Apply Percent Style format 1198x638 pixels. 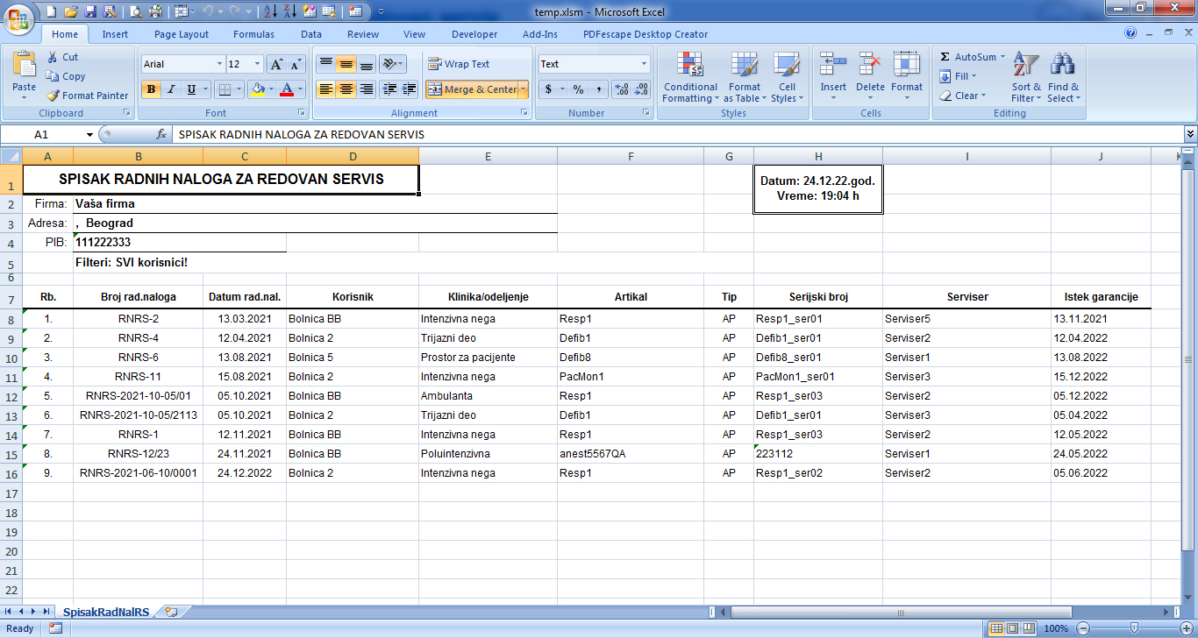click(578, 89)
